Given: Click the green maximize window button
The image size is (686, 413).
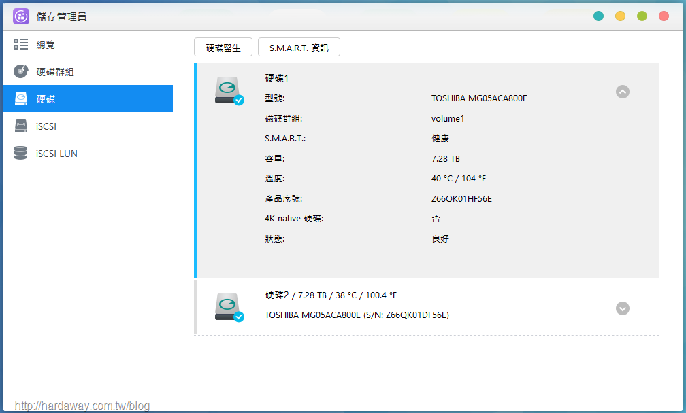Looking at the screenshot, I should pos(642,16).
